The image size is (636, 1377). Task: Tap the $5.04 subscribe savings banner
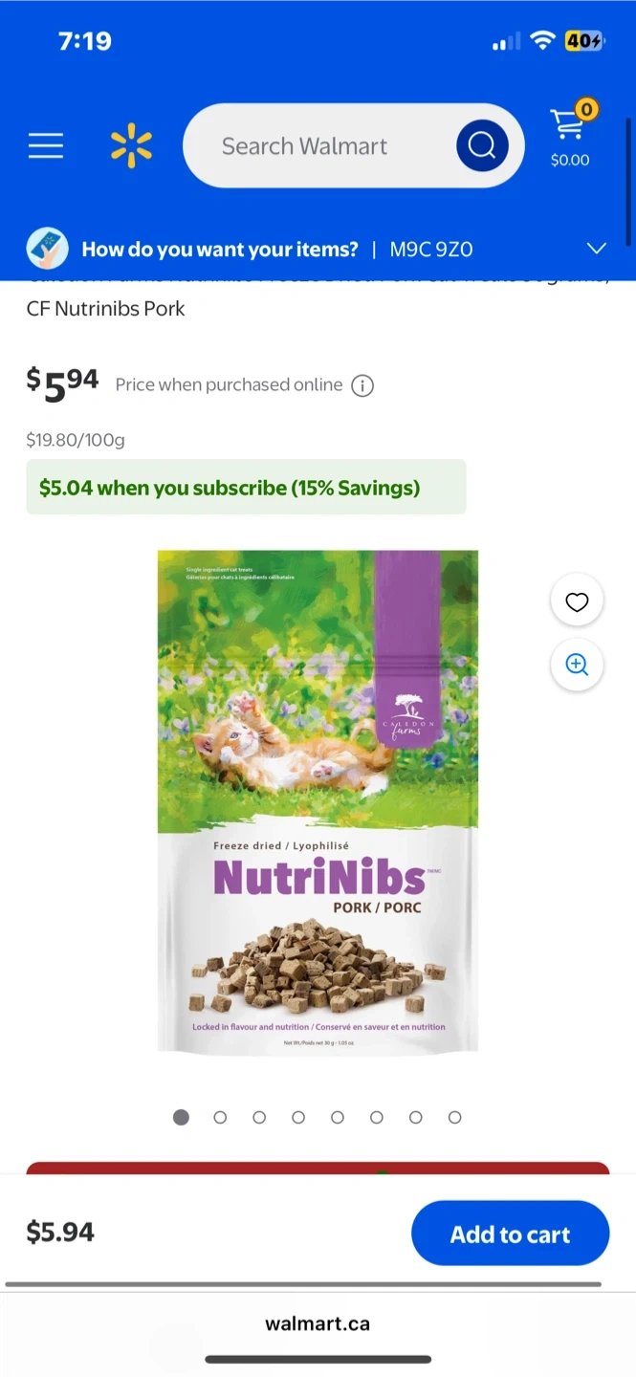(x=246, y=488)
